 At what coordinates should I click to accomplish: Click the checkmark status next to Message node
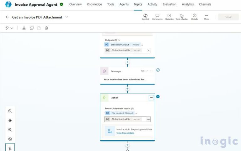[158, 70]
